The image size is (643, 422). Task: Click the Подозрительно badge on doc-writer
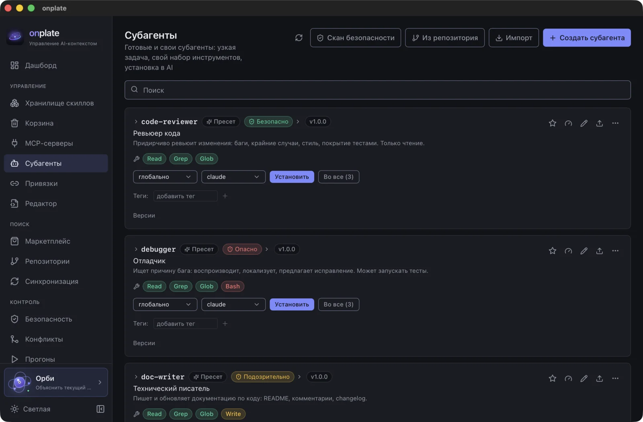(263, 377)
